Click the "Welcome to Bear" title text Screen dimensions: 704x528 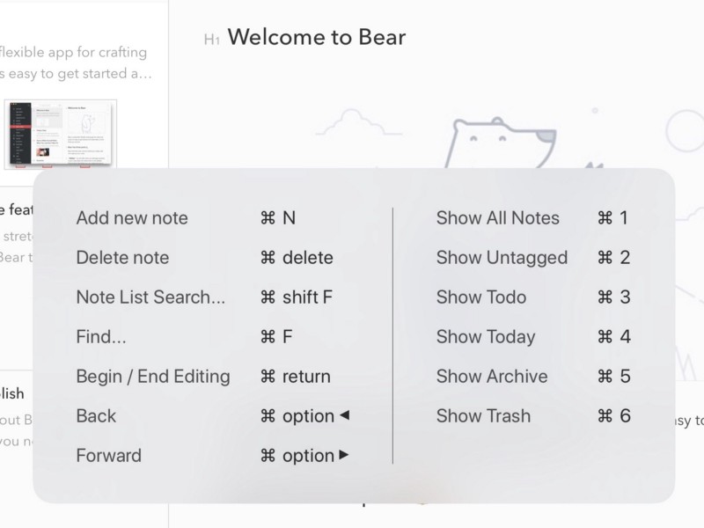(317, 37)
